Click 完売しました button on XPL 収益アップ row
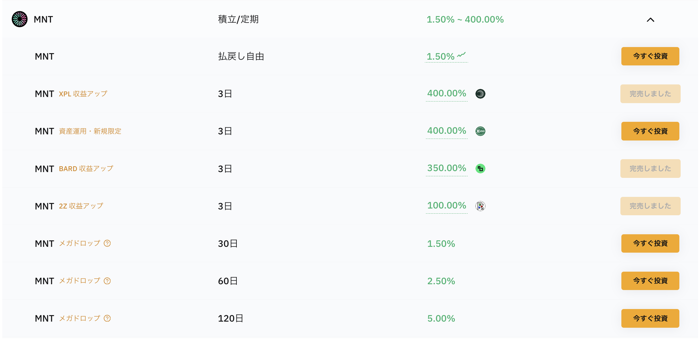Viewport: 699px width, 339px height. coord(650,94)
